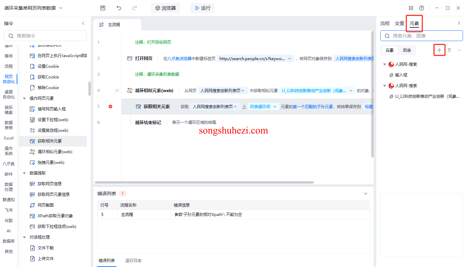
Task: Click the 设置Cookie command icon
Action: pos(32,66)
